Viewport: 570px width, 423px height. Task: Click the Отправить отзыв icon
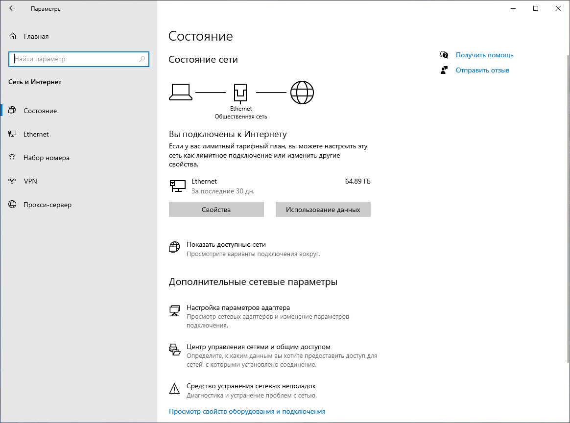coord(444,70)
